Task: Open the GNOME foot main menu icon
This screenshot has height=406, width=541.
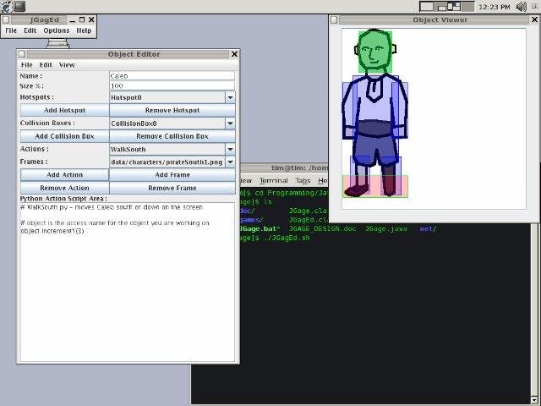Action: click(x=6, y=6)
